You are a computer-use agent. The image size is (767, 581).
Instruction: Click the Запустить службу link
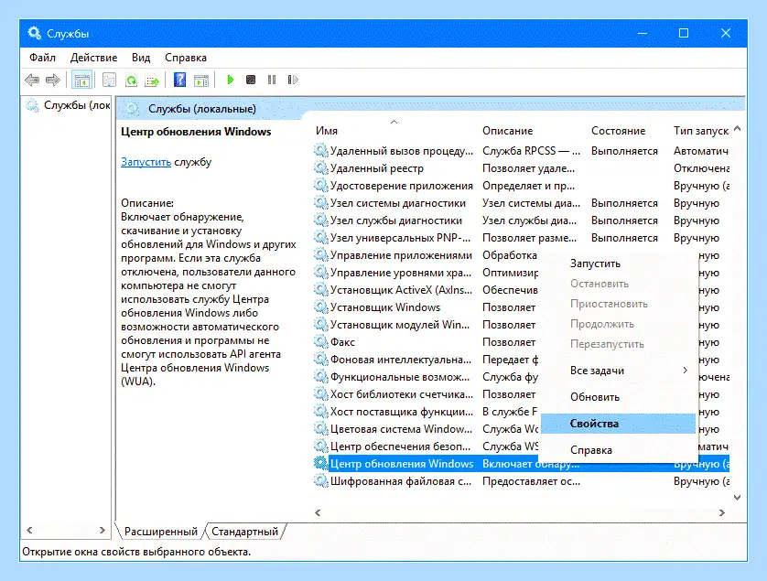(146, 162)
